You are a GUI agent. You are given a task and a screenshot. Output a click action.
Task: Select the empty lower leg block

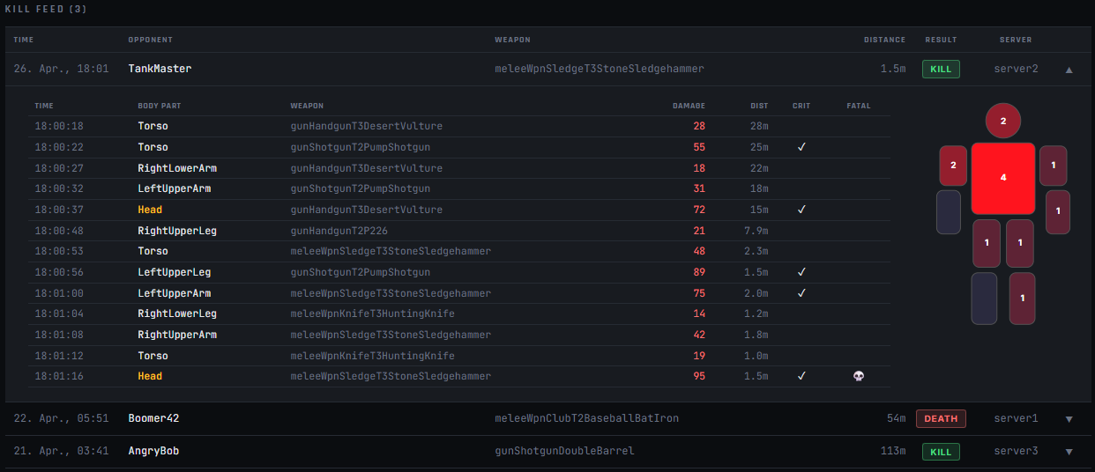[x=984, y=299]
